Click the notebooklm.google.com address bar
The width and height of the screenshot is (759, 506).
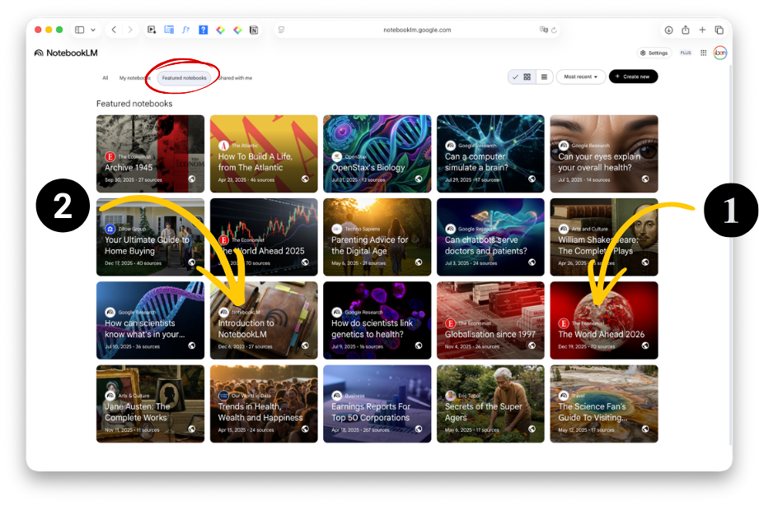click(x=417, y=30)
